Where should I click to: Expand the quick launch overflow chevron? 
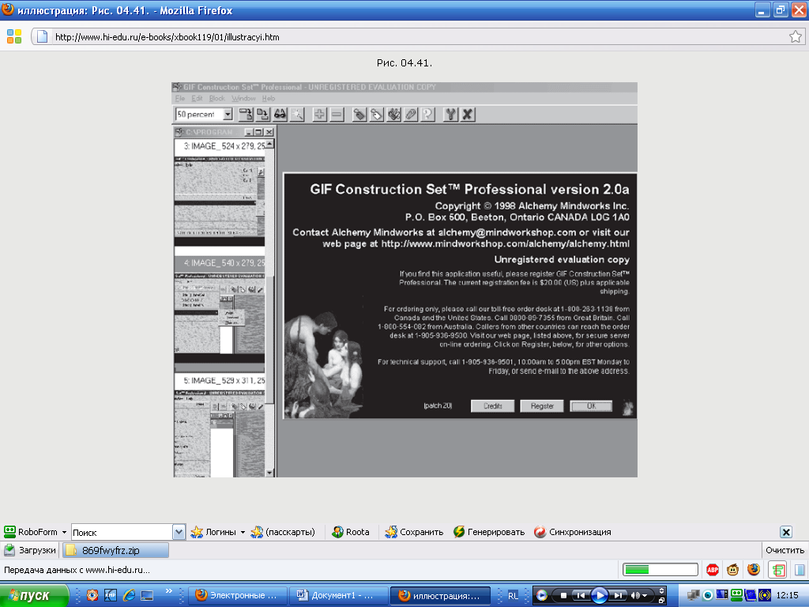[169, 591]
